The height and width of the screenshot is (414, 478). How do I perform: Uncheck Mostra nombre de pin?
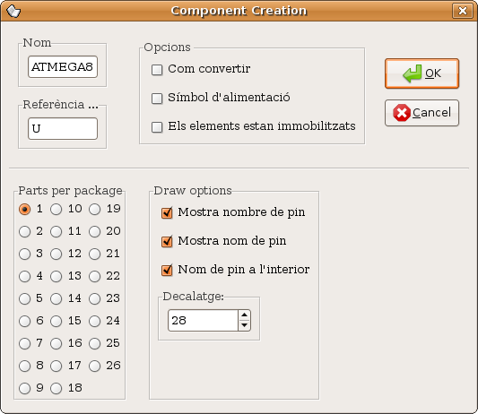click(x=167, y=212)
